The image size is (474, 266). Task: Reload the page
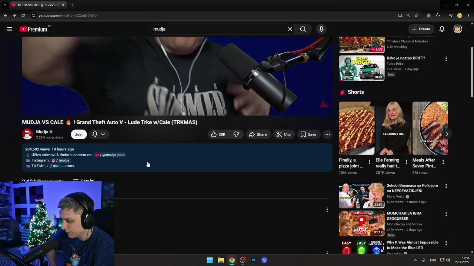click(23, 16)
